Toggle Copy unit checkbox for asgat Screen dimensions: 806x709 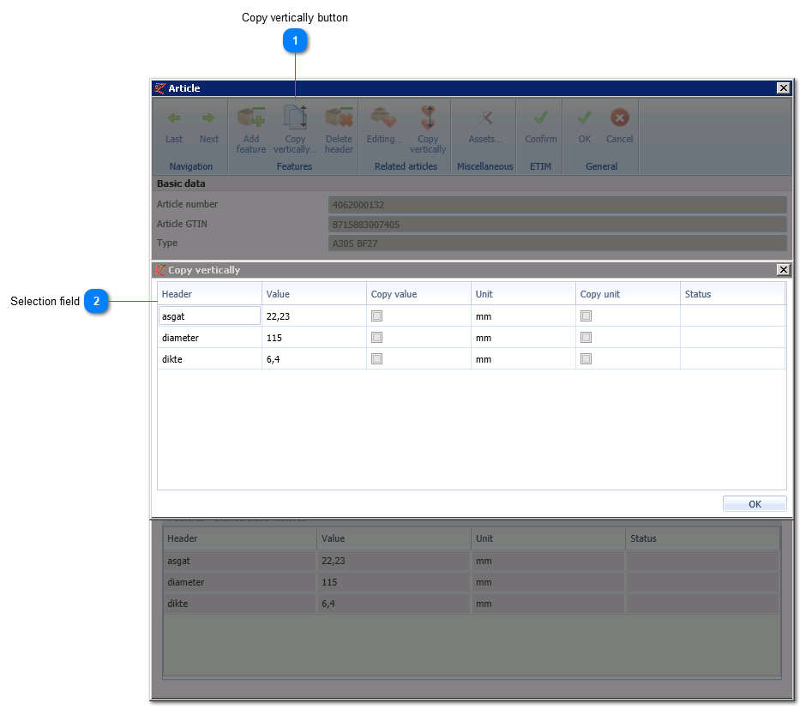[586, 316]
